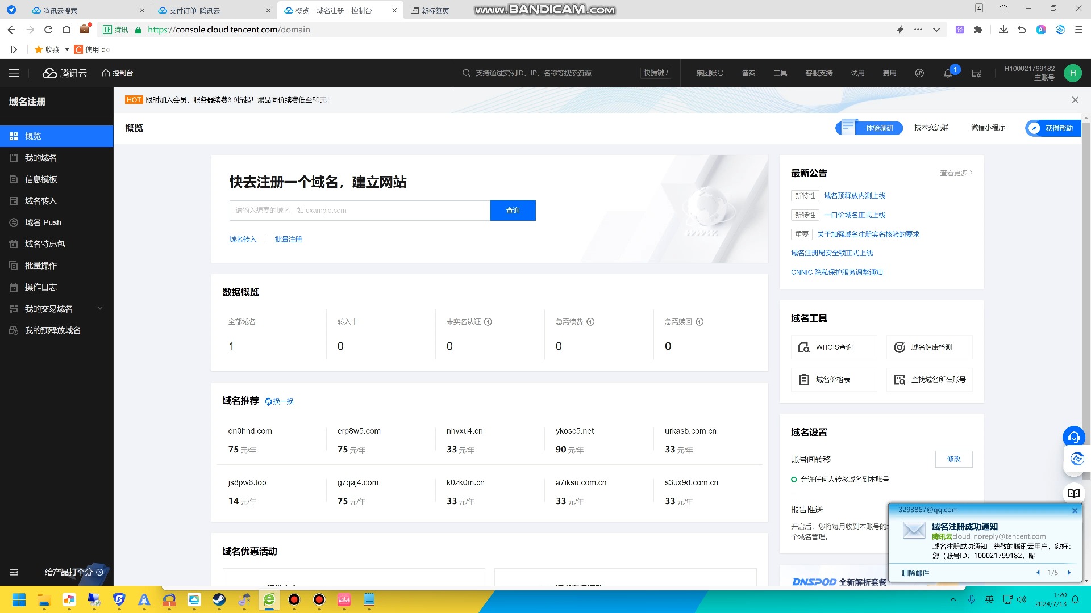Click 查看更多 in 最新公告

point(956,173)
